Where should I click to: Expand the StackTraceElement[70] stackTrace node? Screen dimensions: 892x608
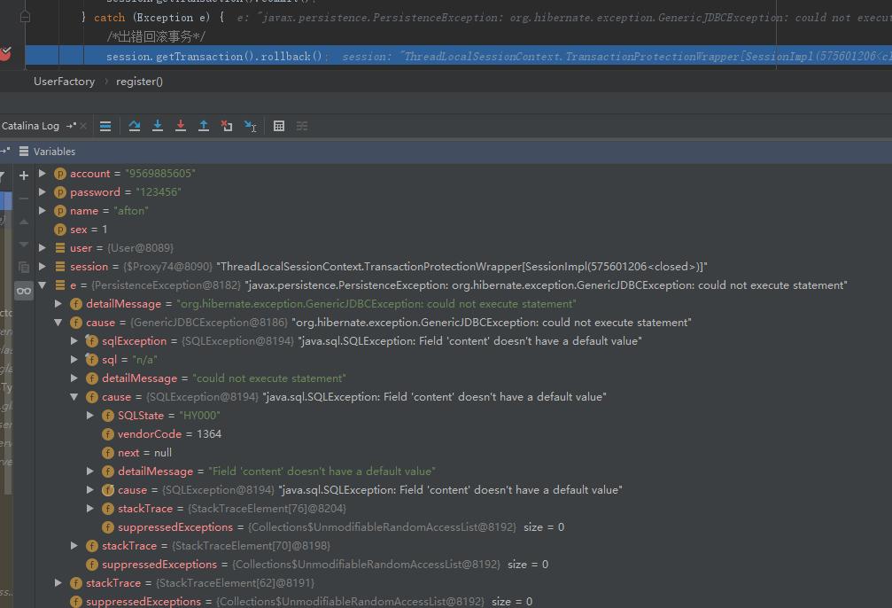pos(74,545)
